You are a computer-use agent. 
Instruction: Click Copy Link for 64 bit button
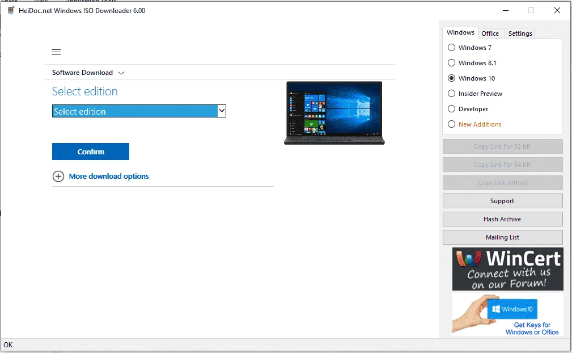pos(503,165)
